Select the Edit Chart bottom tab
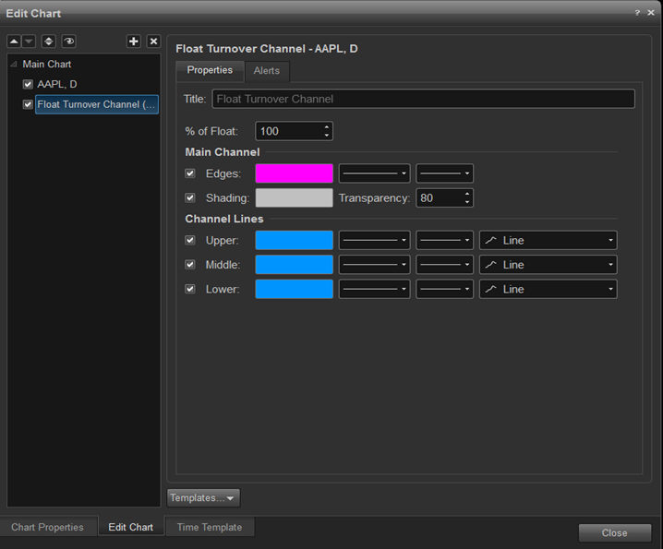Viewport: 663px width, 549px height. coord(130,527)
